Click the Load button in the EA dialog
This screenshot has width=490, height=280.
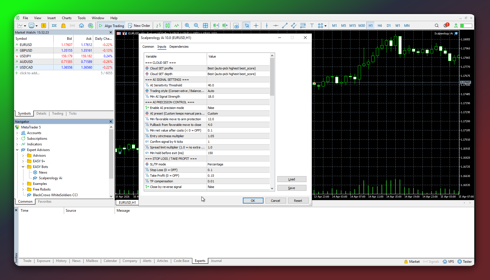[x=292, y=179]
